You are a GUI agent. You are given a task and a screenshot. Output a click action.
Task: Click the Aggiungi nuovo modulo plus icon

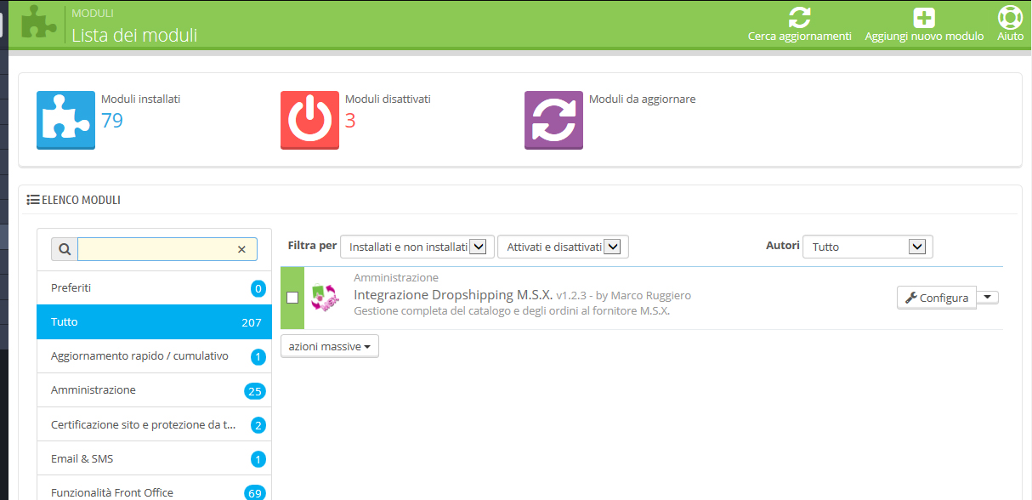924,18
